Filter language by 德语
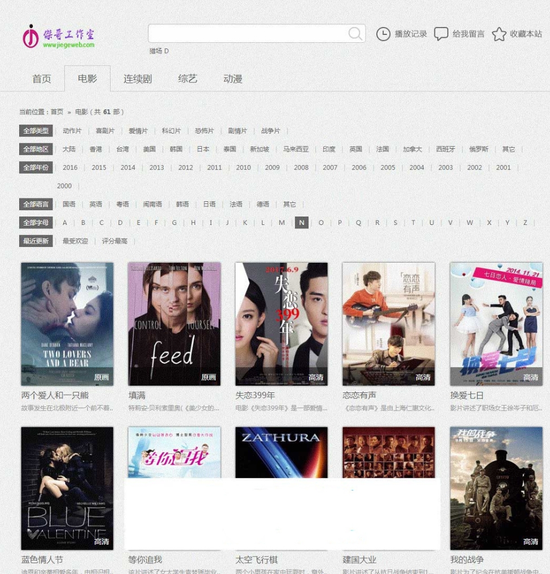This screenshot has width=550, height=574. [263, 204]
